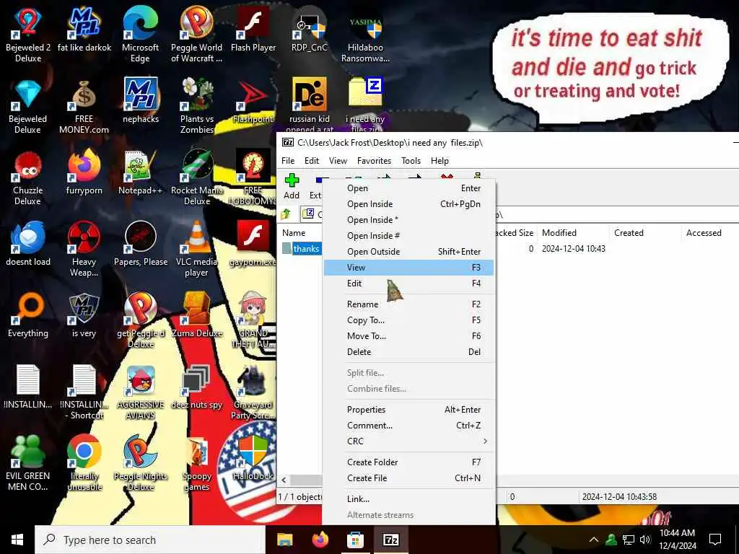Viewport: 739px width, 554px height.
Task: Open Zuma Deluxe desktop icon
Action: point(196,316)
